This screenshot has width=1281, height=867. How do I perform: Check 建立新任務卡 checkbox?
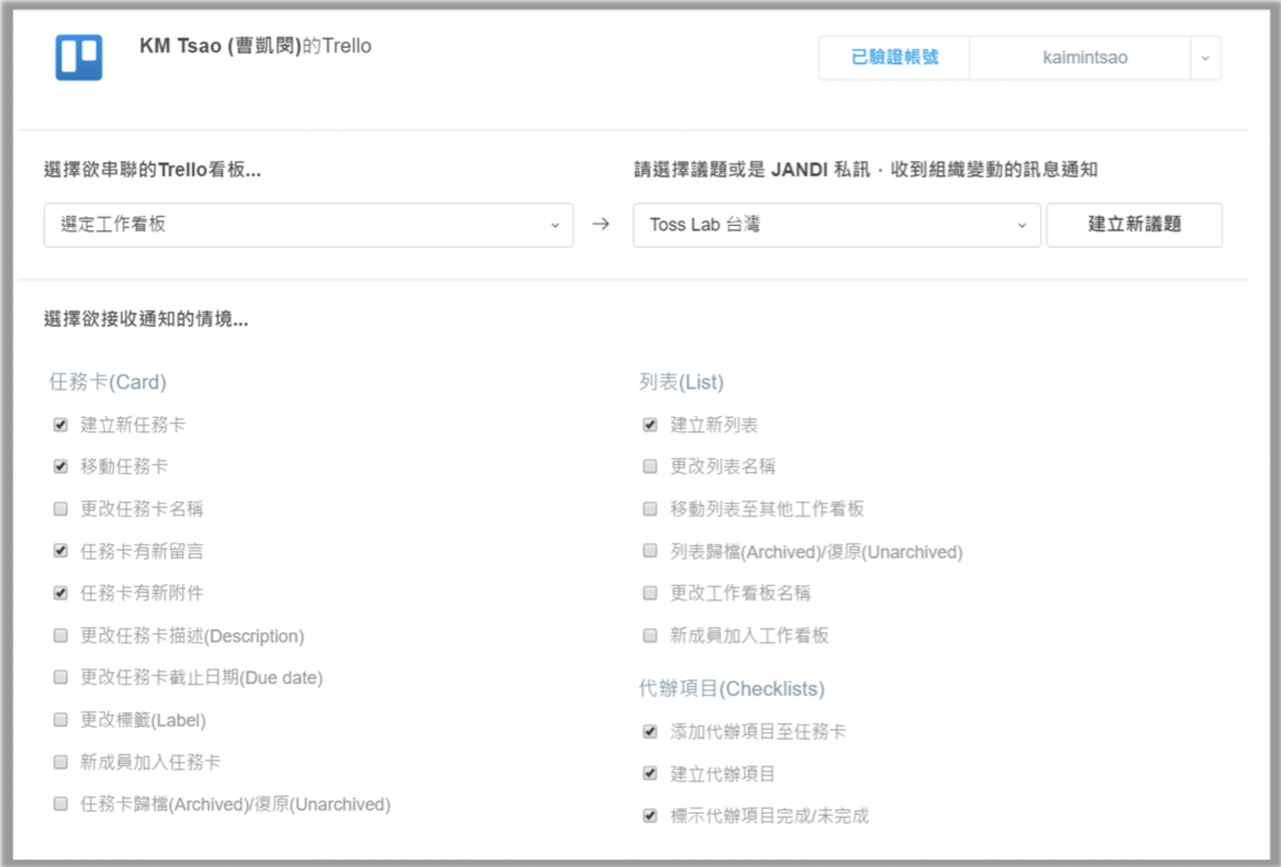point(61,425)
